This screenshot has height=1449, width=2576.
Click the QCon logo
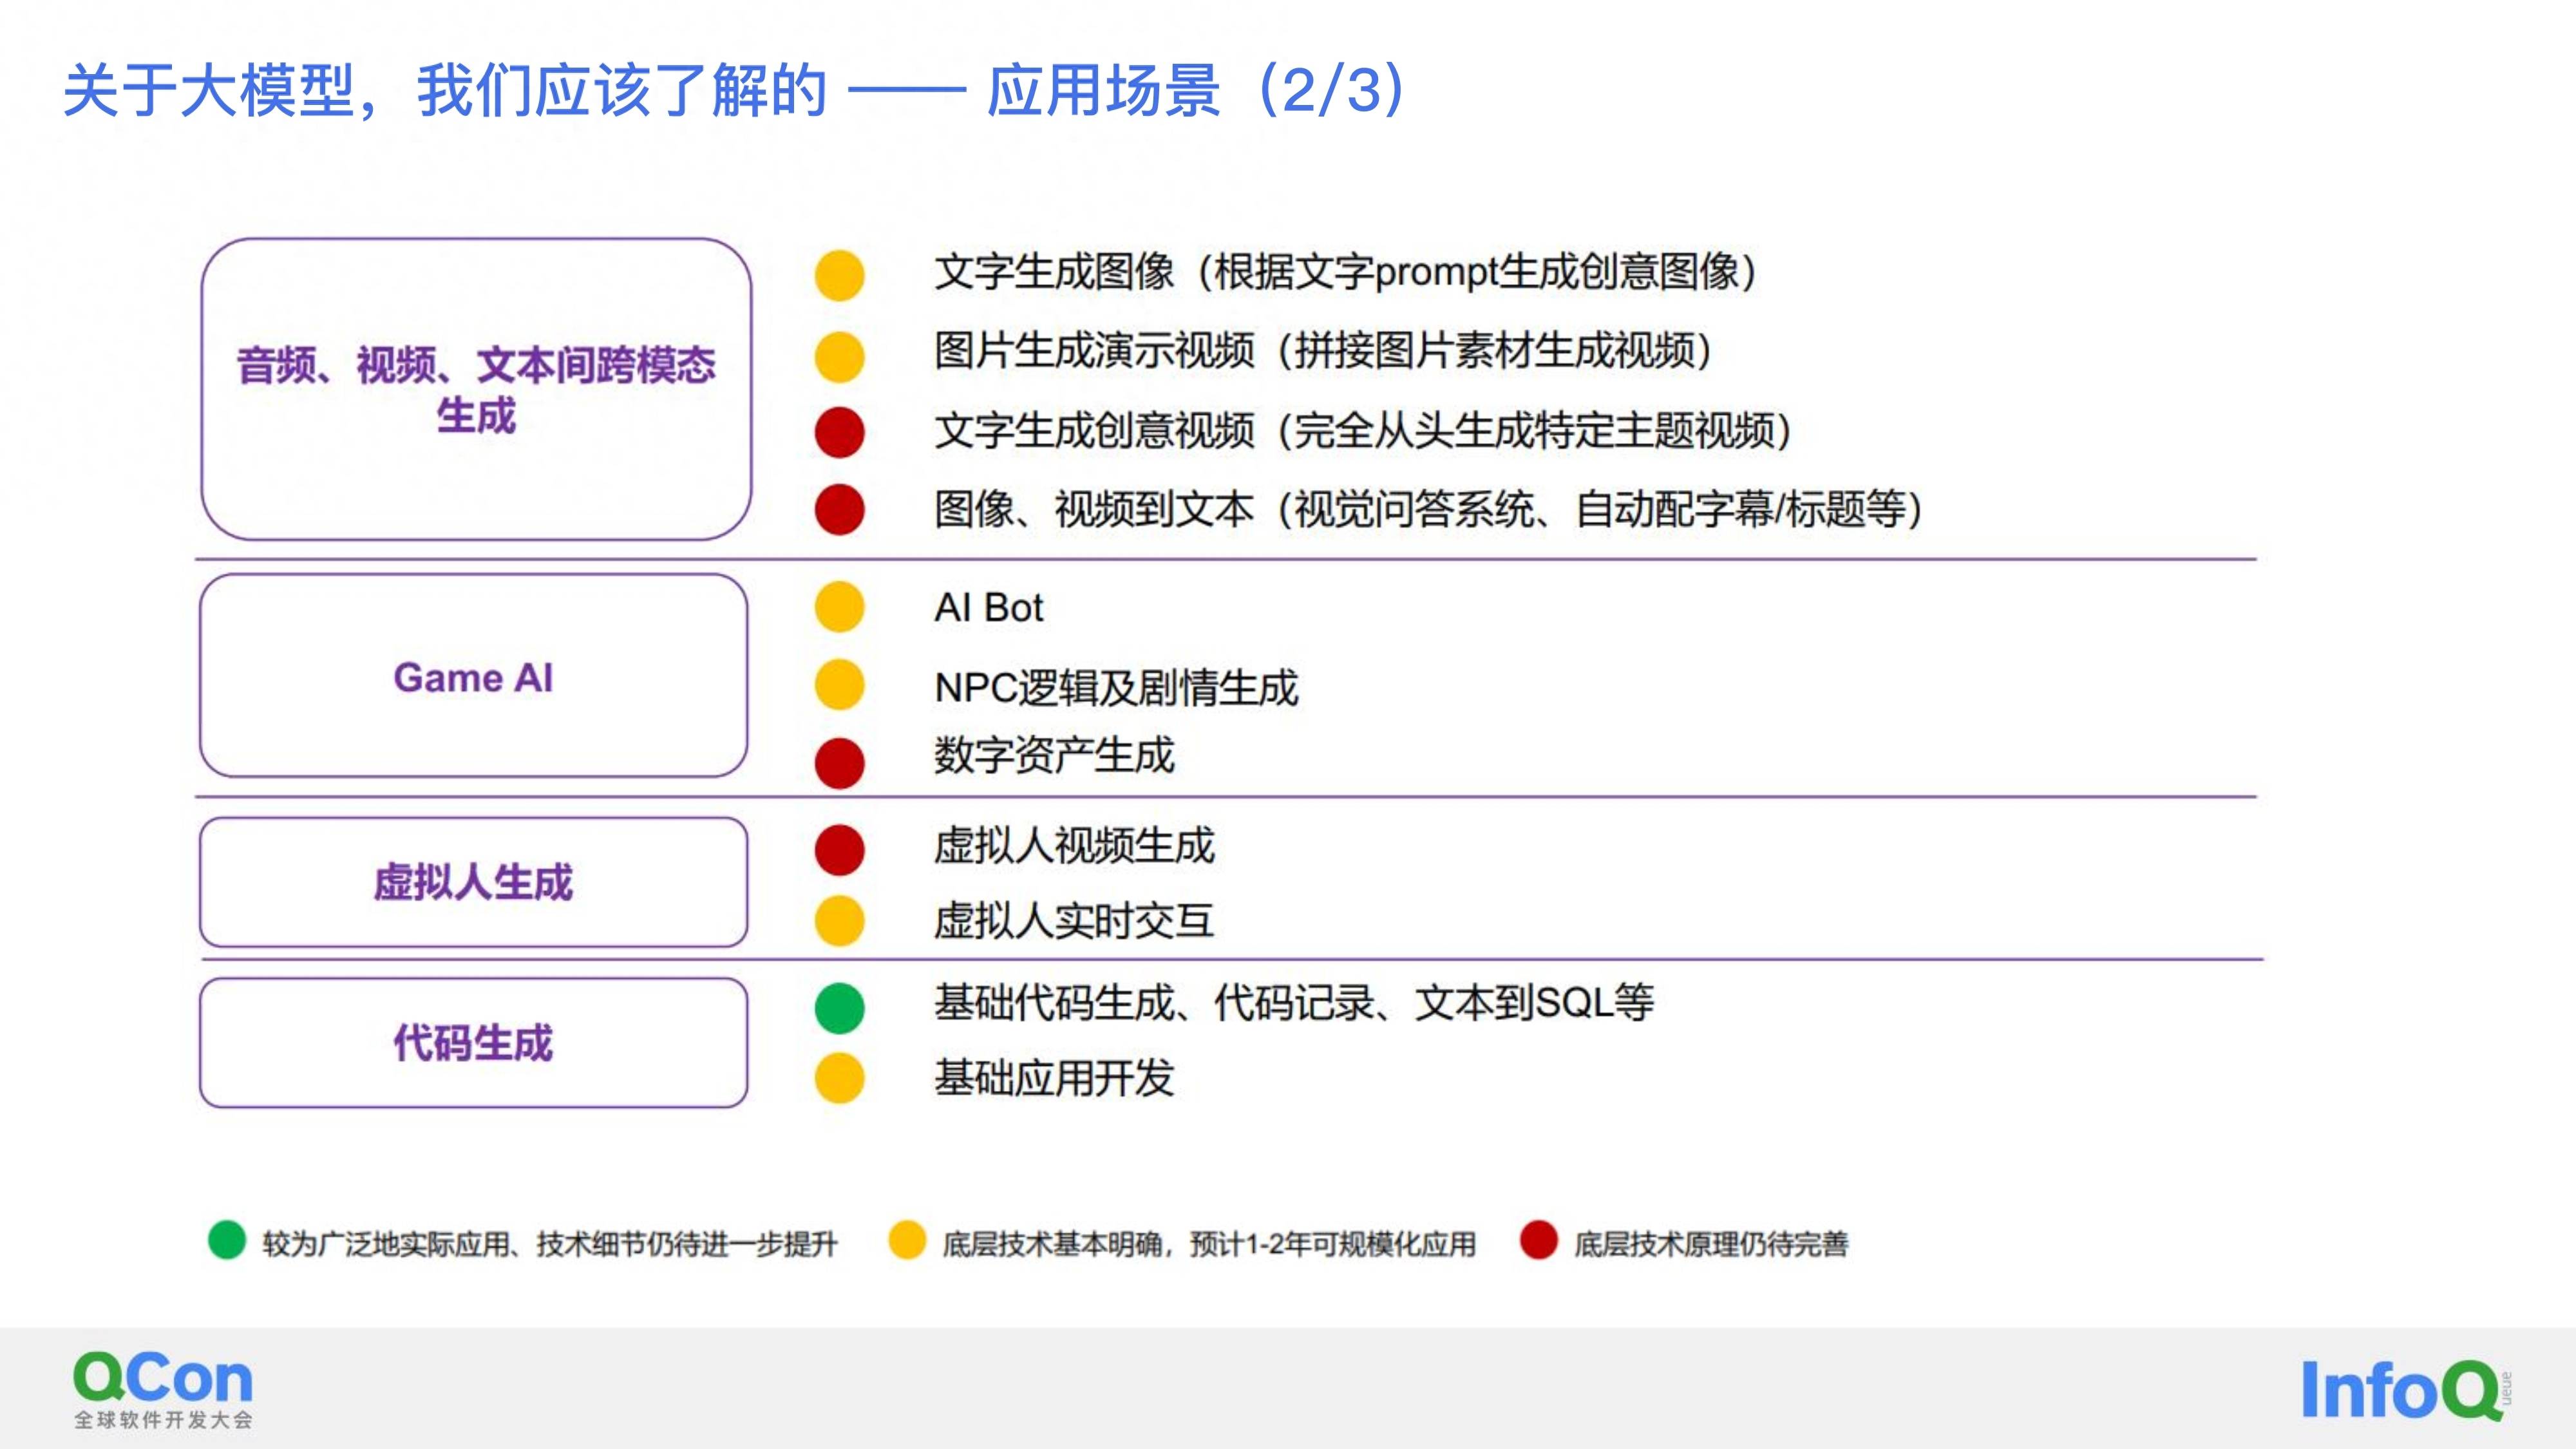162,1389
